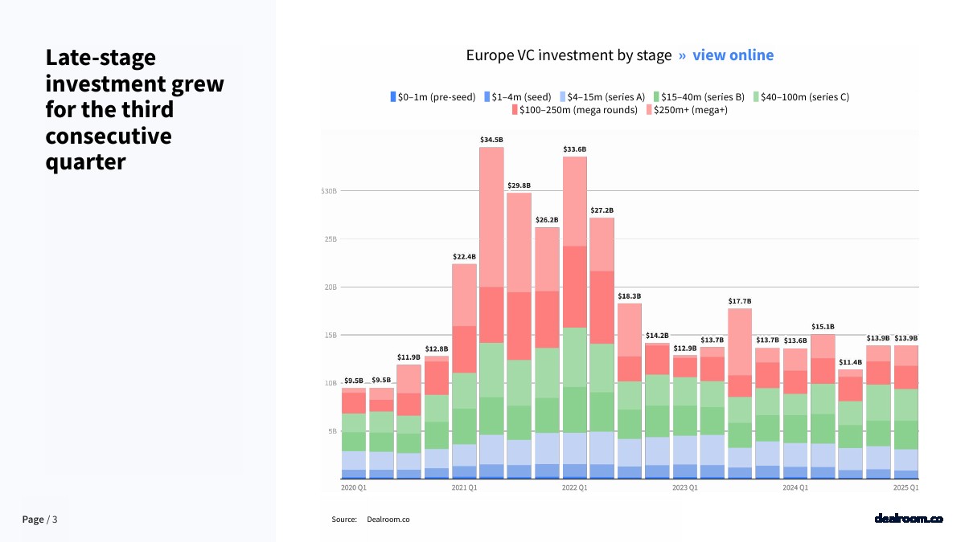The height and width of the screenshot is (542, 965).
Task: Click the 2025 Q1 axis label
Action: pos(906,487)
